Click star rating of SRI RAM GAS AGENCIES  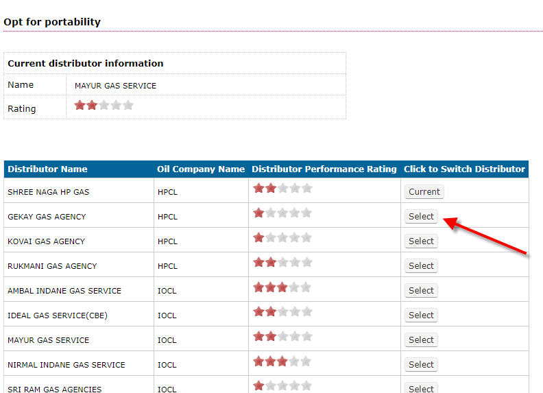pos(282,385)
